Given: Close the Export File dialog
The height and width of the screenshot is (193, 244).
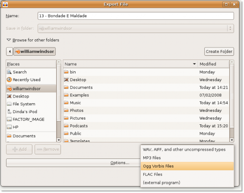Looking at the screenshot, I should (x=234, y=4).
